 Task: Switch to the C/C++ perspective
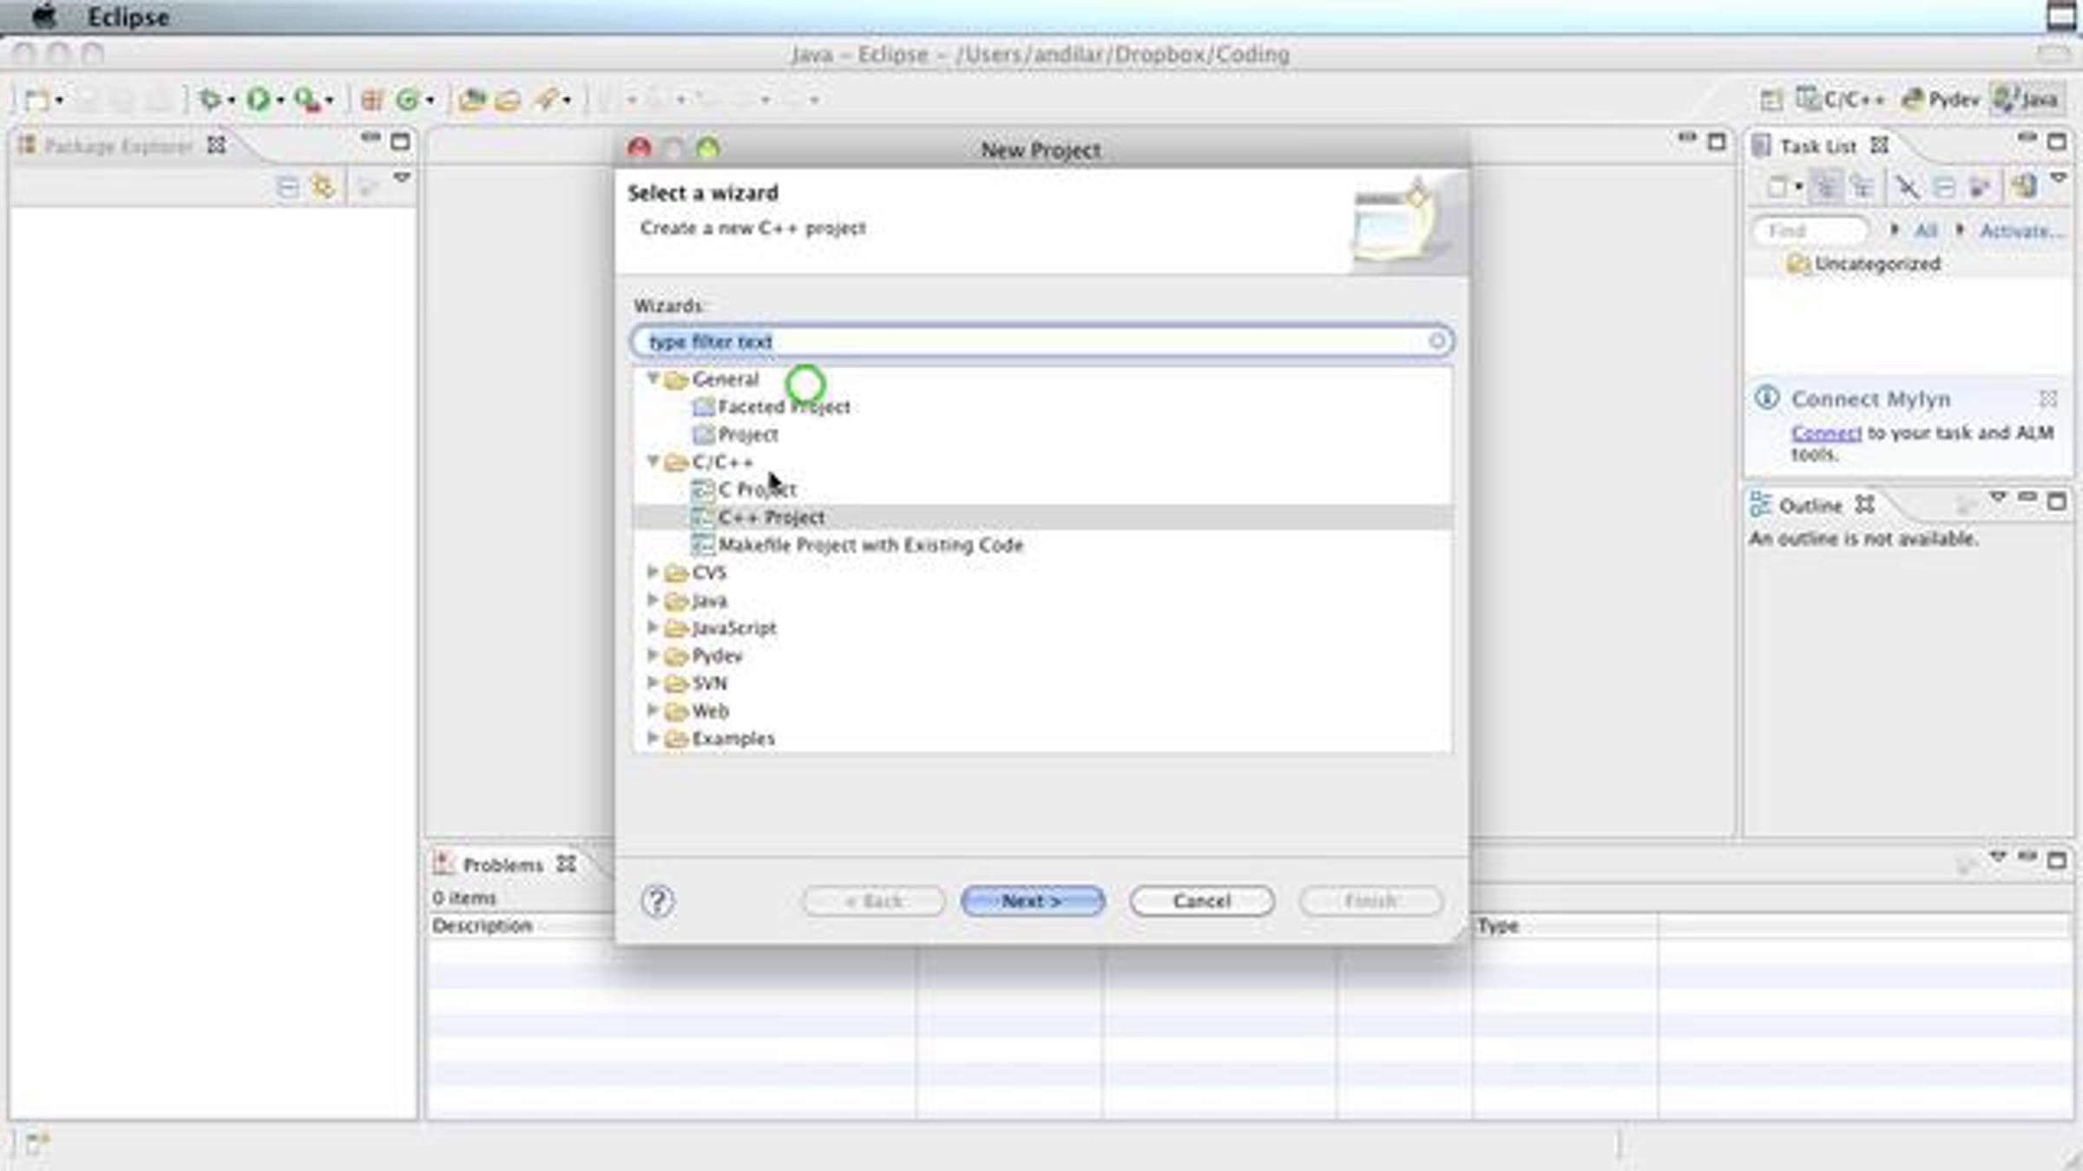pyautogui.click(x=1840, y=100)
